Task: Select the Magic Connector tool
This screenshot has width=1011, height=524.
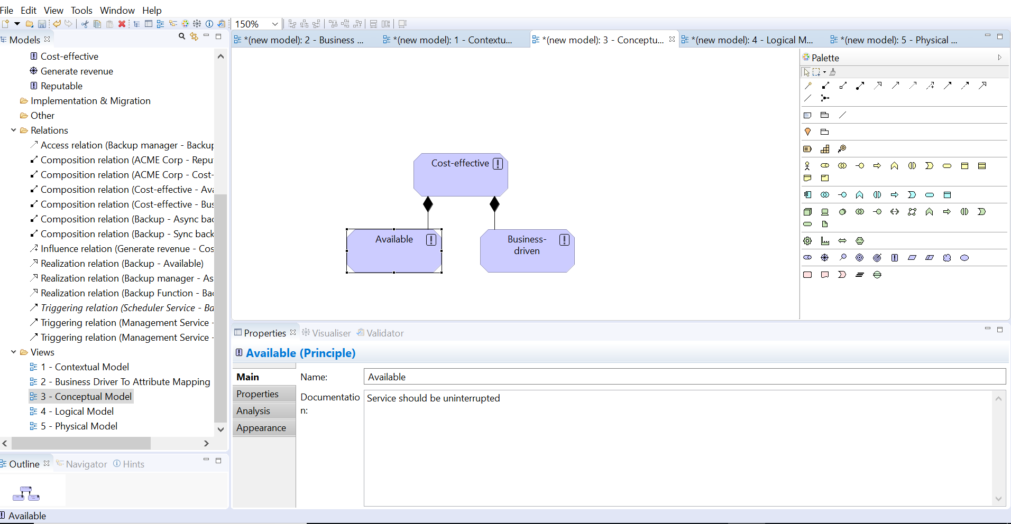Action: pyautogui.click(x=807, y=86)
